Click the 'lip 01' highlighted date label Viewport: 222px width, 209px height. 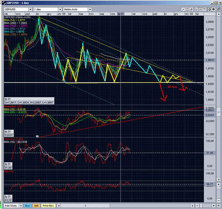[121, 14]
